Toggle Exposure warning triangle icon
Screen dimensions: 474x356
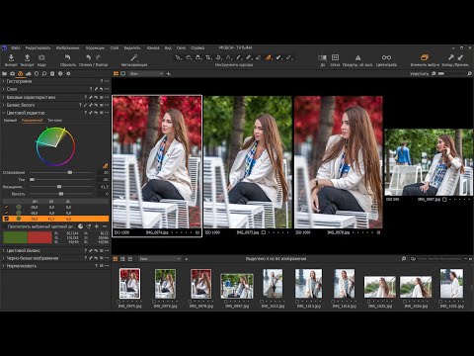click(357, 57)
